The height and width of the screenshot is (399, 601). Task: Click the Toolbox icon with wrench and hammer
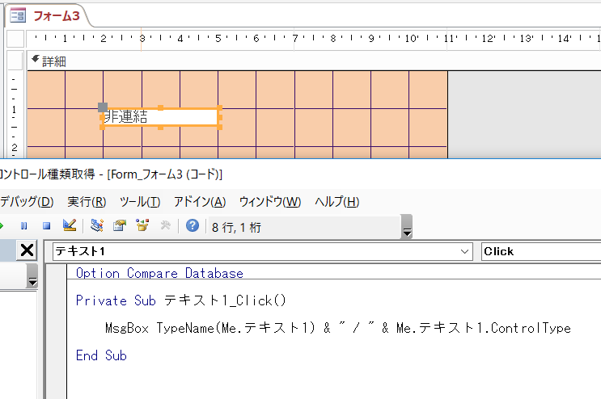click(x=166, y=225)
